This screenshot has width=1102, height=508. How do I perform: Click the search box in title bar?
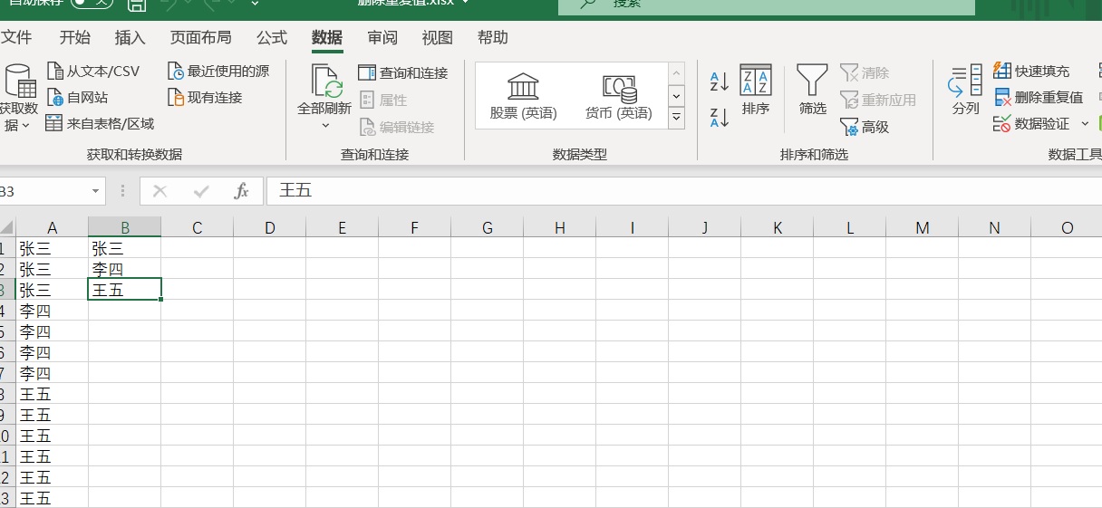pyautogui.click(x=767, y=5)
